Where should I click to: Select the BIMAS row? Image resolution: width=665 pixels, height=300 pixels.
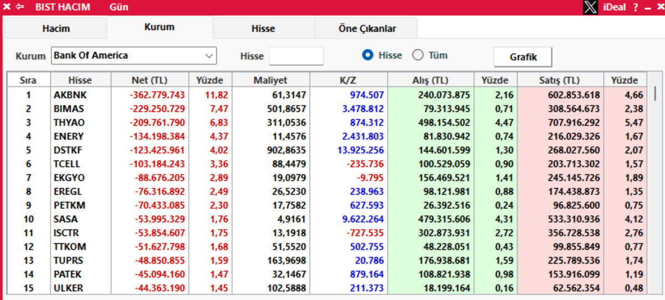coord(327,109)
